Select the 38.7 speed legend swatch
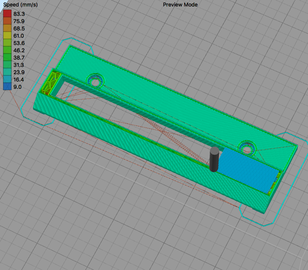Image resolution: width=308 pixels, height=270 pixels. pos(7,58)
